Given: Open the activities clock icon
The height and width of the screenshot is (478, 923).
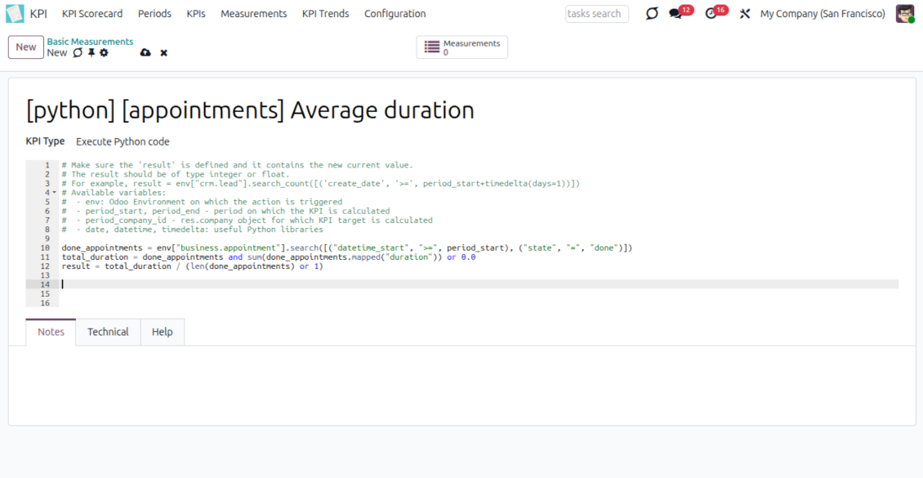Looking at the screenshot, I should coord(711,14).
